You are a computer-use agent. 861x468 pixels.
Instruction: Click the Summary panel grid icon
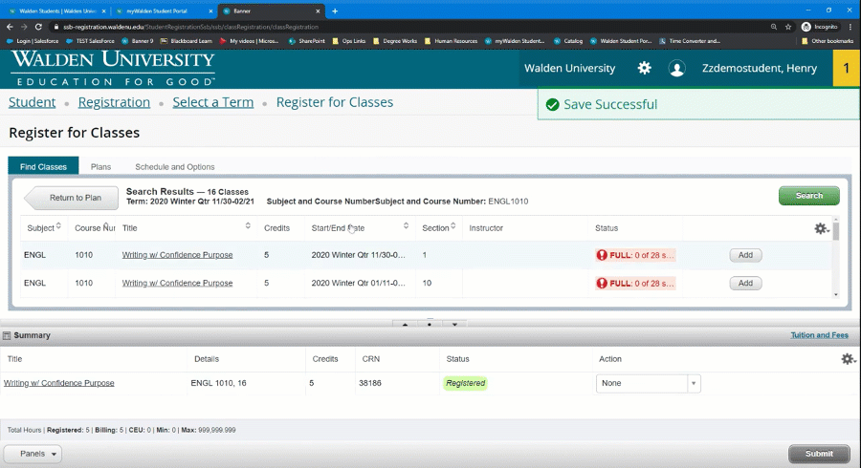(x=7, y=335)
